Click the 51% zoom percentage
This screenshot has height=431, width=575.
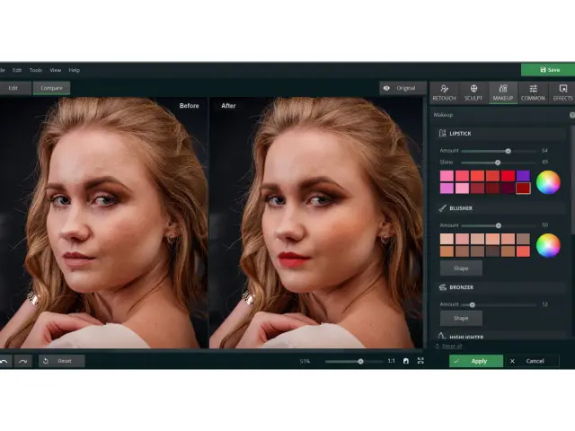coord(305,361)
